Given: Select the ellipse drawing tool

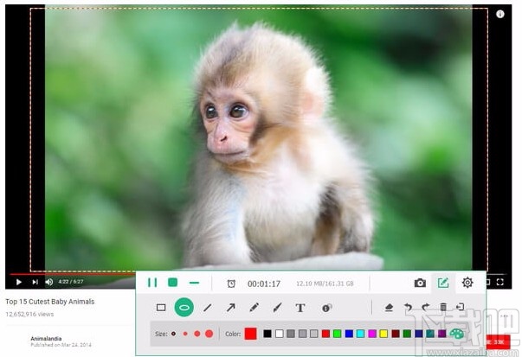Looking at the screenshot, I should 184,308.
